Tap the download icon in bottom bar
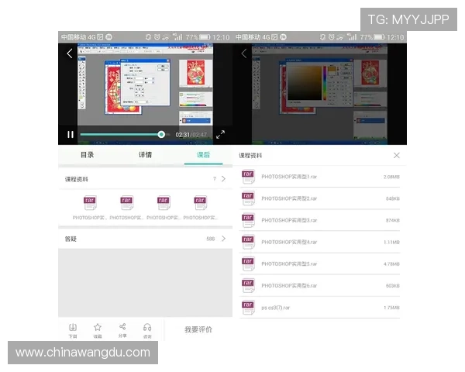This screenshot has width=465, height=372. click(x=73, y=328)
